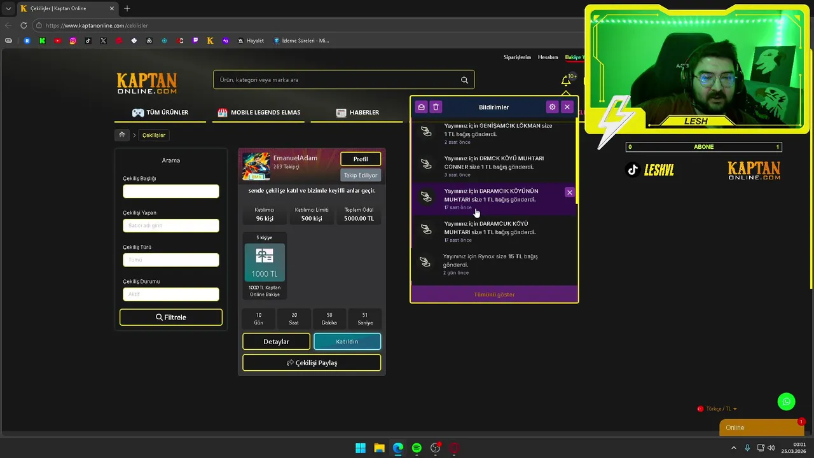Click the notifications panel scrollbar
The width and height of the screenshot is (814, 458).
point(577,162)
